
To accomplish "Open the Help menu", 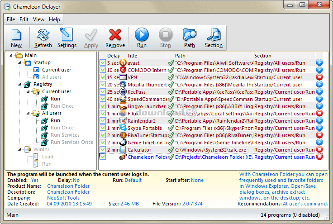I will click(x=54, y=19).
